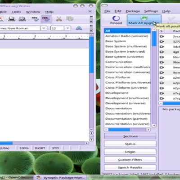Open the Edit menu in Synaptic

coord(118,11)
